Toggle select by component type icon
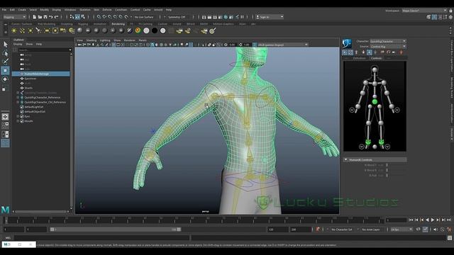The height and width of the screenshot is (255, 454). click(83, 17)
